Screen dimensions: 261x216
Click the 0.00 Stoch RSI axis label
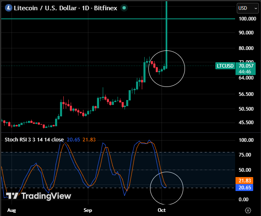click(243, 199)
